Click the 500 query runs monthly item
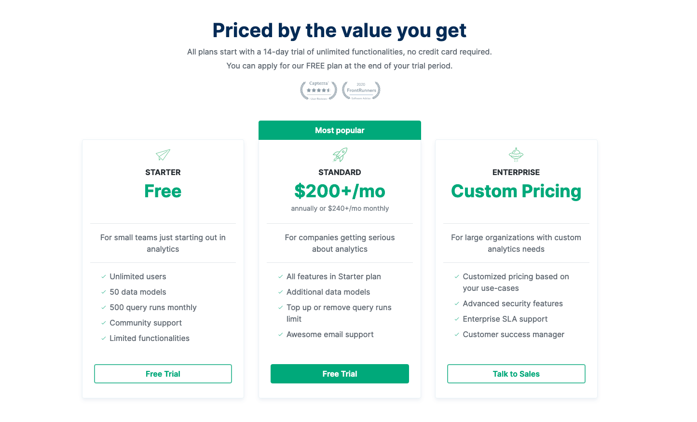 click(x=153, y=307)
